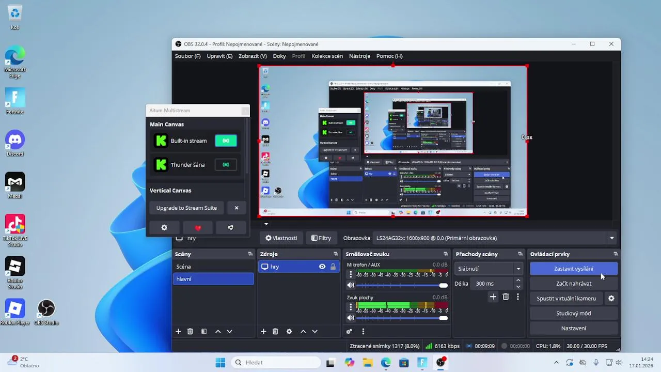Viewport: 661px width, 372px height.
Task: Open Upravit (E) menu
Action: (219, 56)
